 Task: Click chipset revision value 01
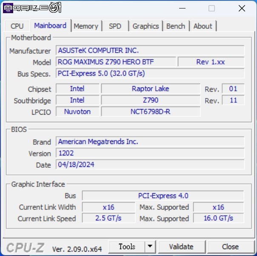tap(233, 89)
